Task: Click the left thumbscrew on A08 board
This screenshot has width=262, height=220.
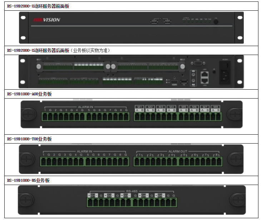Action: coord(28,114)
